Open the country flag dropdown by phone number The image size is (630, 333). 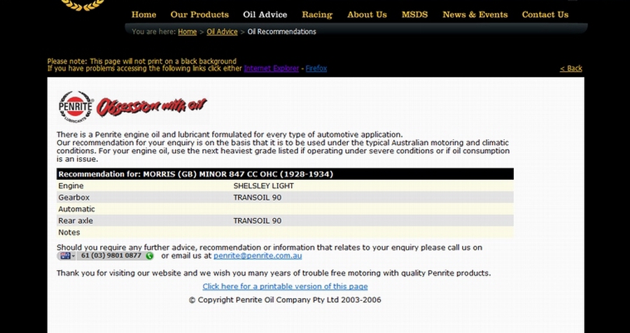tap(67, 256)
